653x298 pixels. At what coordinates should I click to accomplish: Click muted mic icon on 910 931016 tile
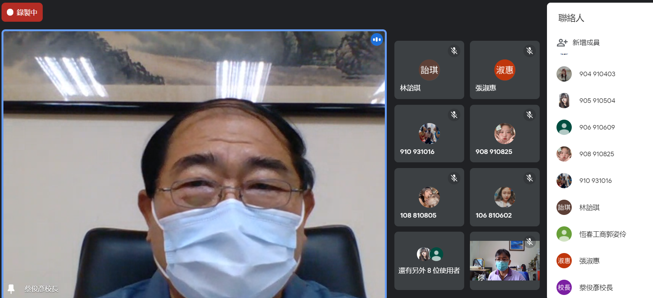454,115
